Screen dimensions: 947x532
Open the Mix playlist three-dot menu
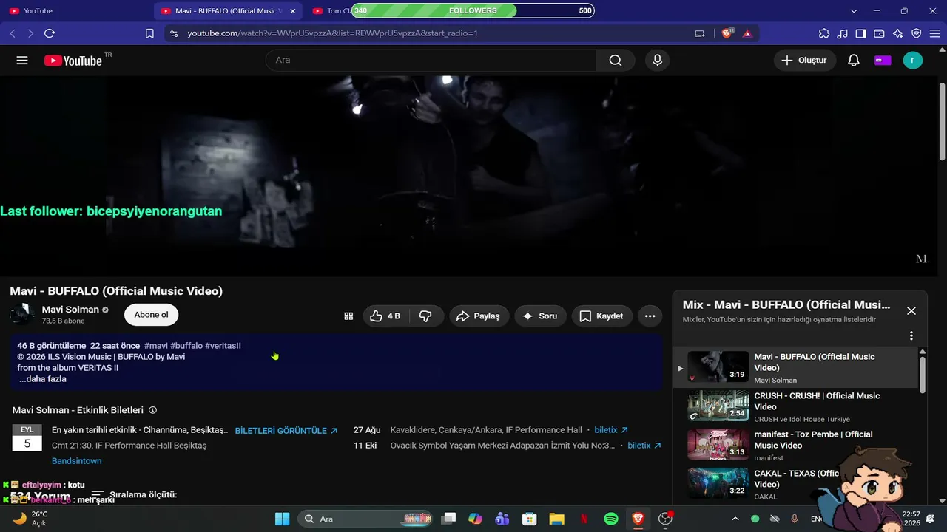[x=911, y=335]
